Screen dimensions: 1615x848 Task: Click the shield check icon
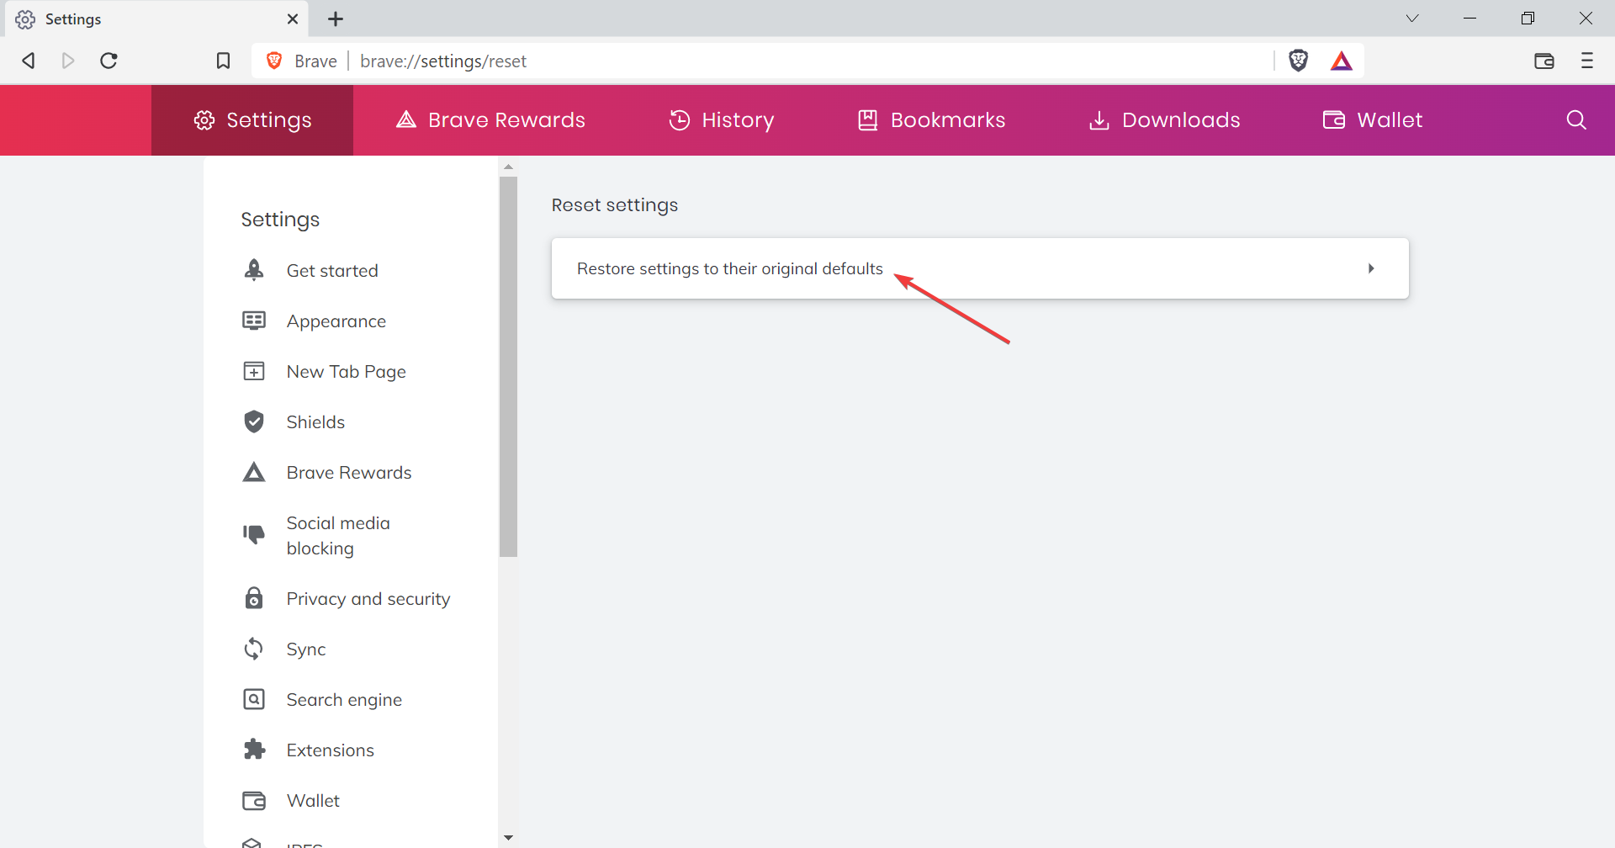tap(254, 421)
